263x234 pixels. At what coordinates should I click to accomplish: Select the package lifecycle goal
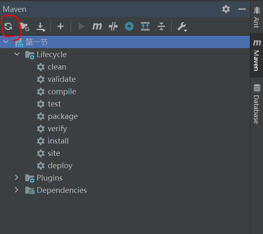63,116
